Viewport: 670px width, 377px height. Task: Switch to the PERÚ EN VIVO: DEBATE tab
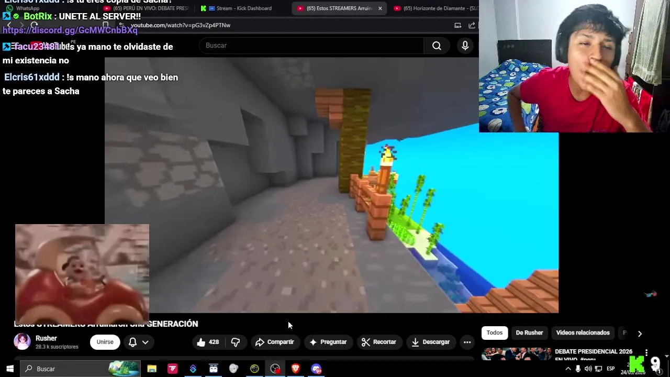147,8
